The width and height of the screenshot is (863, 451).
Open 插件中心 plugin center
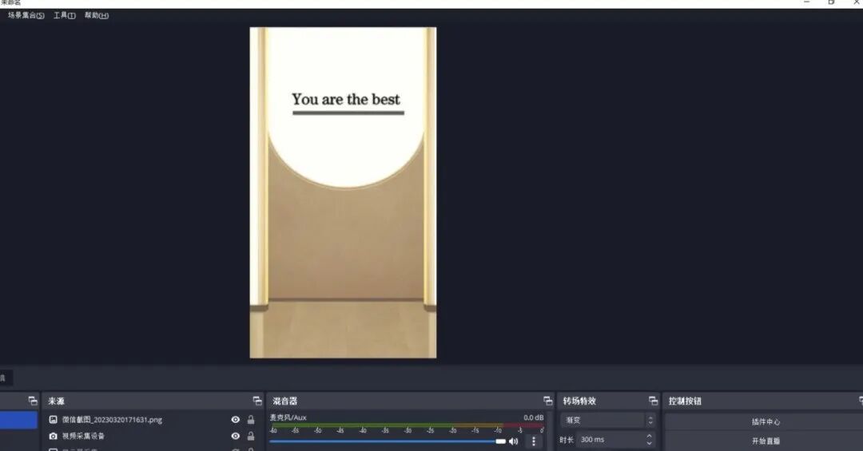[x=766, y=421]
